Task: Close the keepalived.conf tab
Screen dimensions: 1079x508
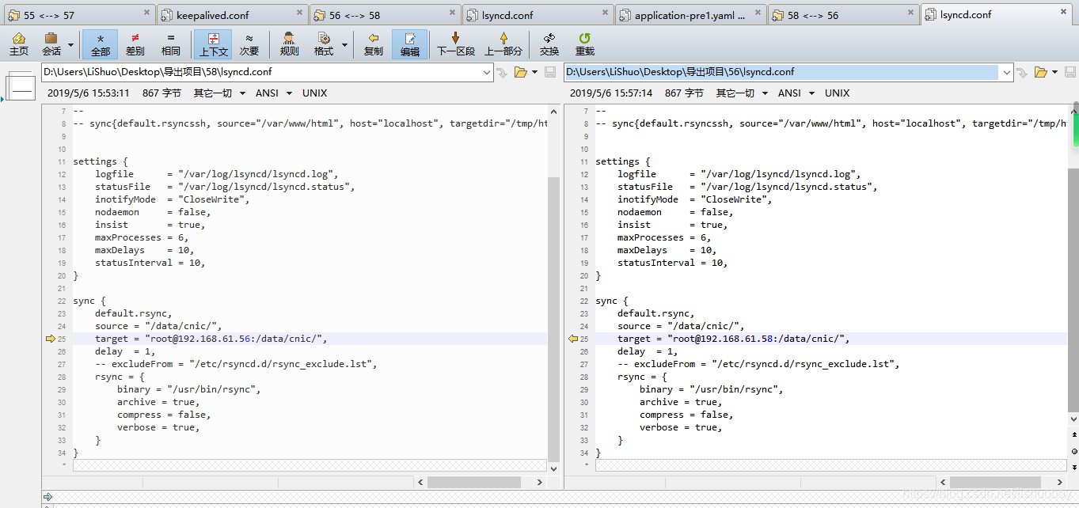Action: click(x=299, y=13)
